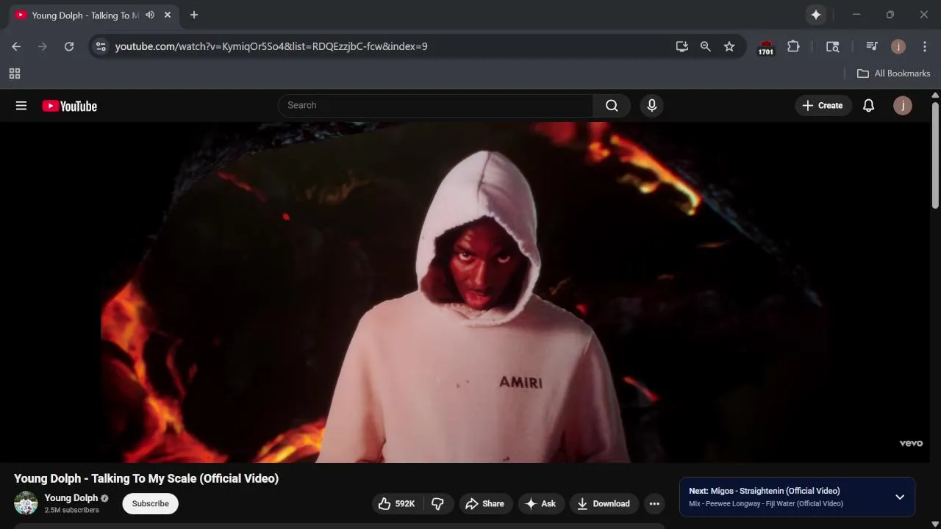Screen dimensions: 941x529
Task: Open the Lens search toolbar icon
Action: pos(833,46)
